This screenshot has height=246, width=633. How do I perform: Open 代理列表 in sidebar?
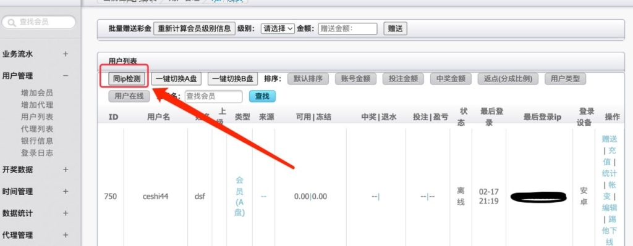coord(37,129)
